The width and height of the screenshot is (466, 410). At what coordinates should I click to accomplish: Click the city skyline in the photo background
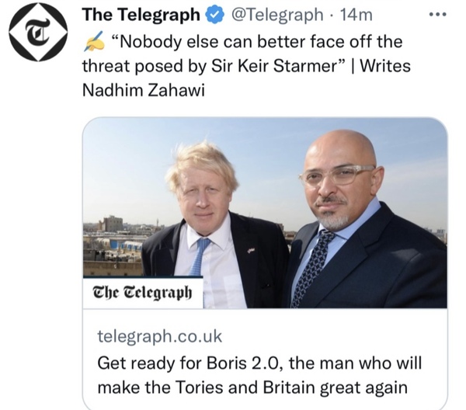tap(119, 245)
